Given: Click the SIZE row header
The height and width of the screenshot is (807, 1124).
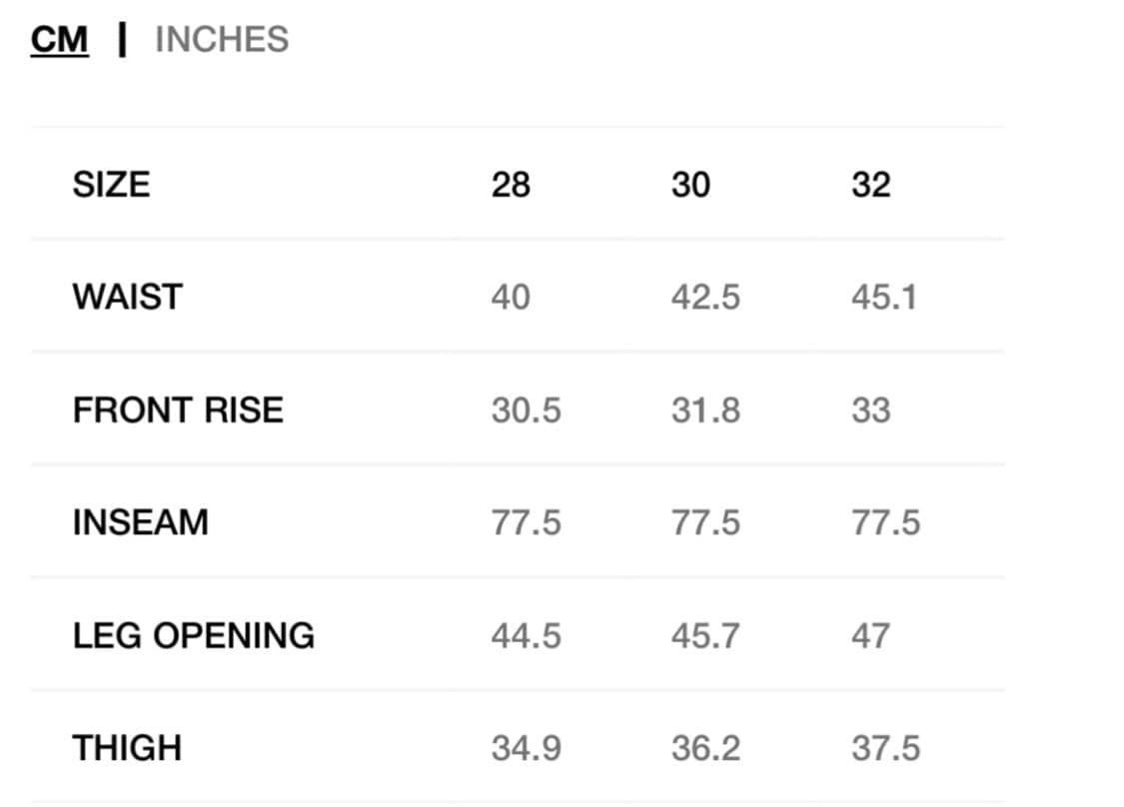Looking at the screenshot, I should pyautogui.click(x=111, y=185).
